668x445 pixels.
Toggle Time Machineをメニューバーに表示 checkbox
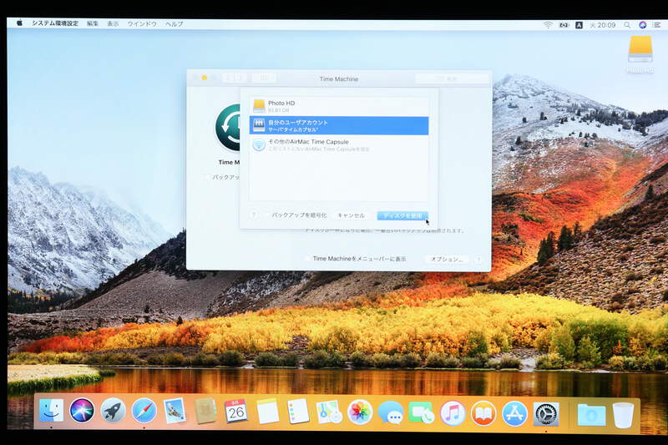[307, 259]
